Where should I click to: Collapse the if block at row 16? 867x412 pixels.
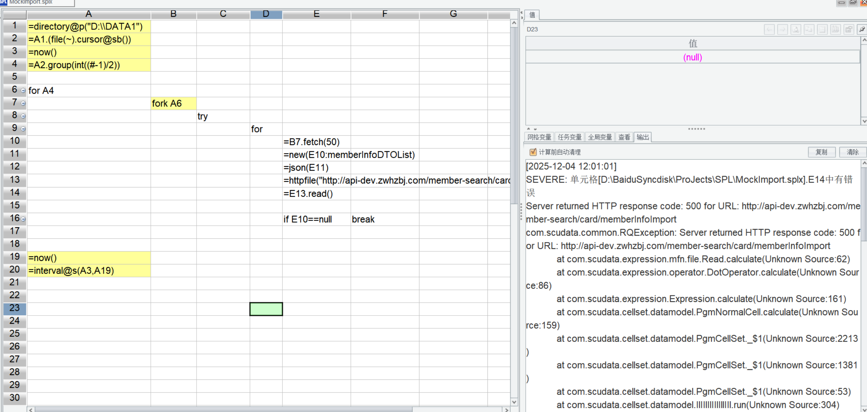coord(23,219)
